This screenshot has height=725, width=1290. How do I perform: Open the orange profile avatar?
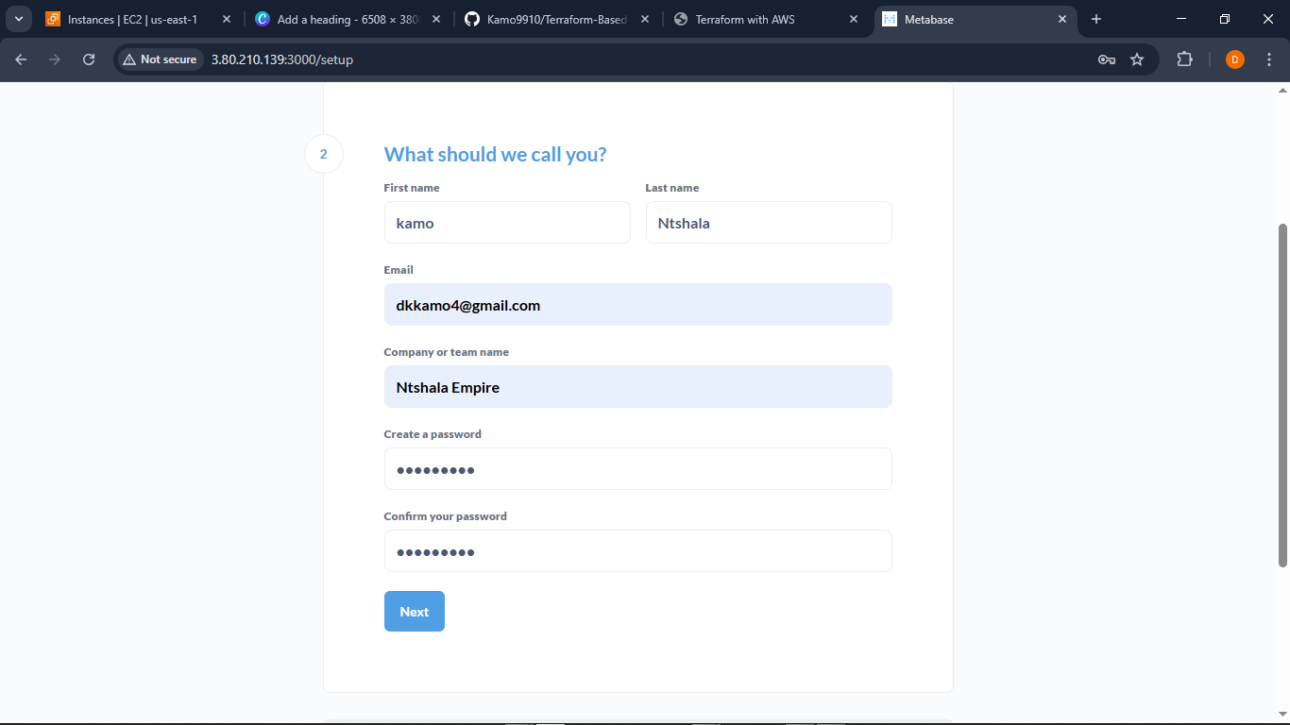(1234, 59)
